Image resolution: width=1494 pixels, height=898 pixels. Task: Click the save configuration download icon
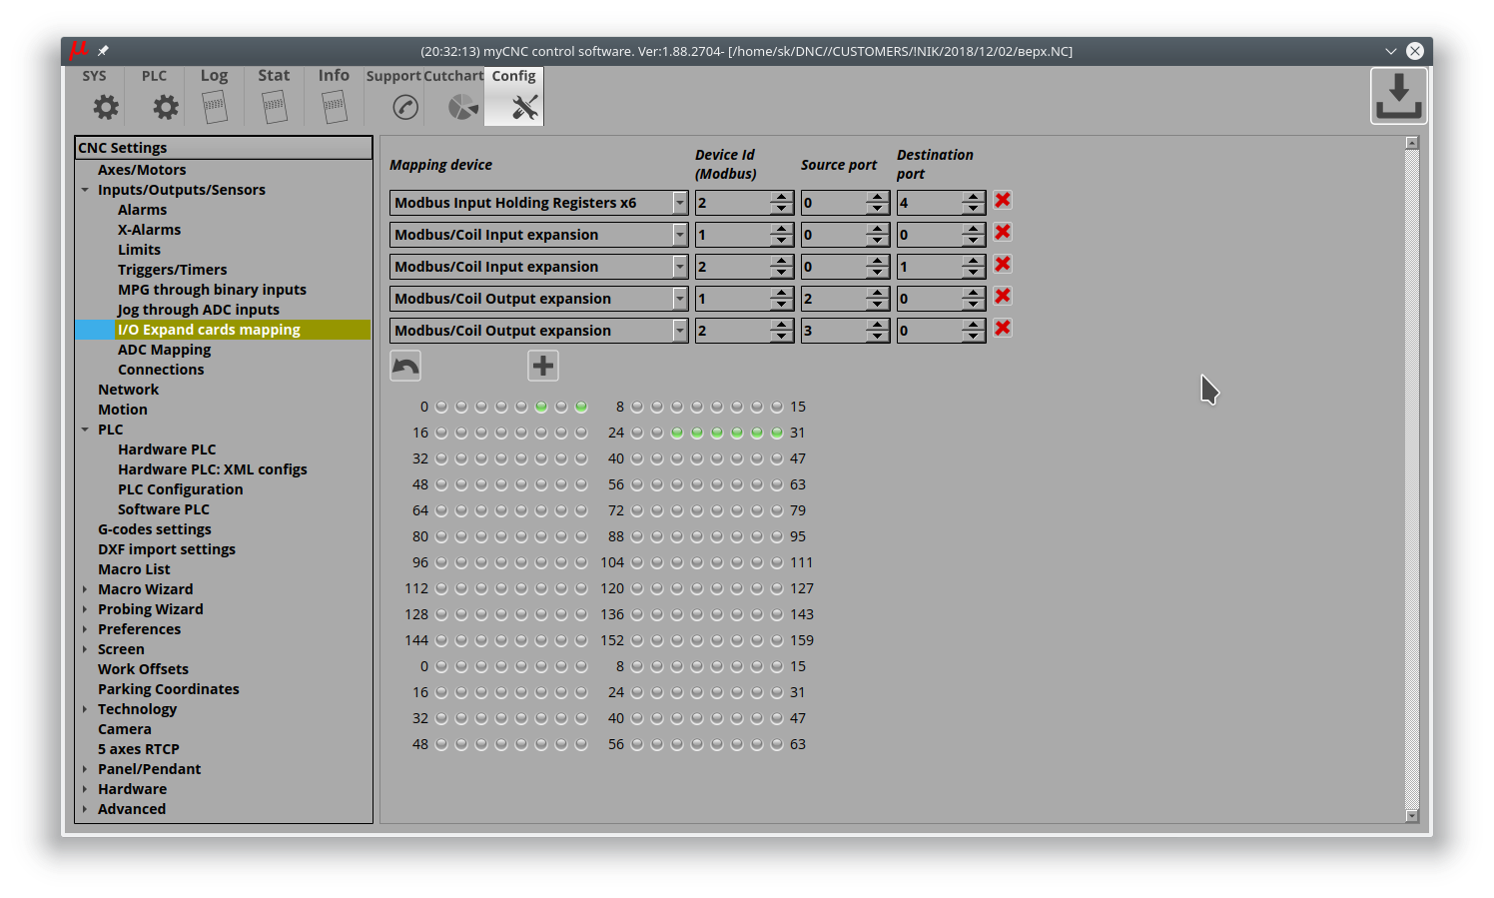(1398, 97)
